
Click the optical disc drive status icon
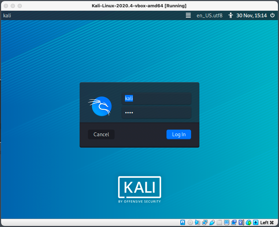pyautogui.click(x=190, y=222)
